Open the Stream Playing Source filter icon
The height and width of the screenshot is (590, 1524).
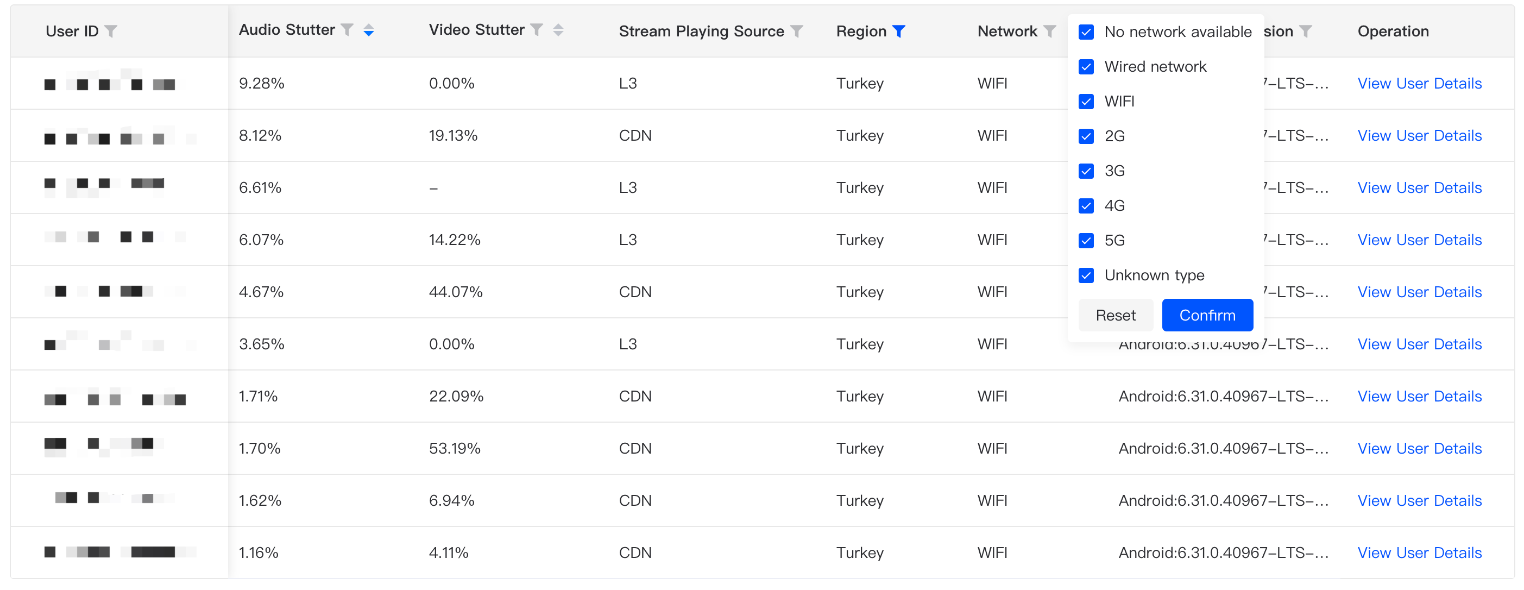click(x=797, y=31)
